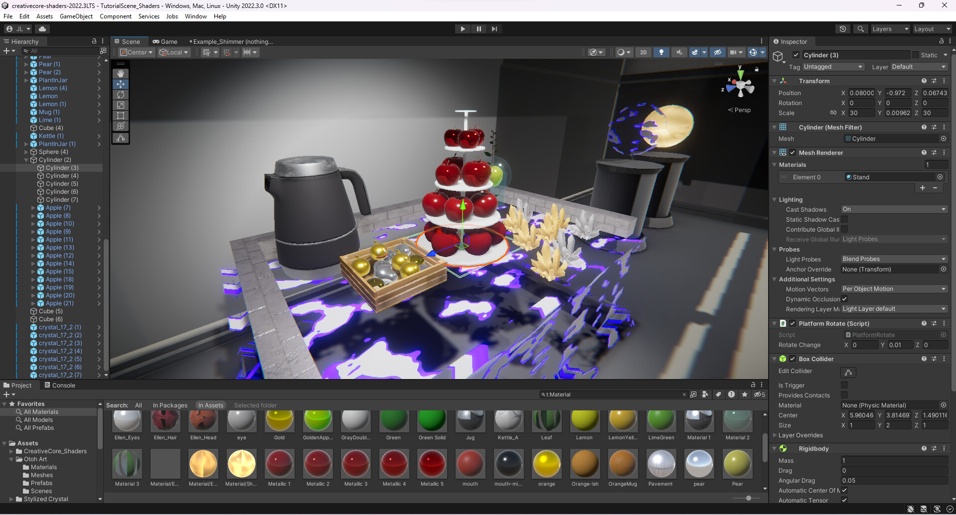Open the GameObject menu

(x=76, y=16)
